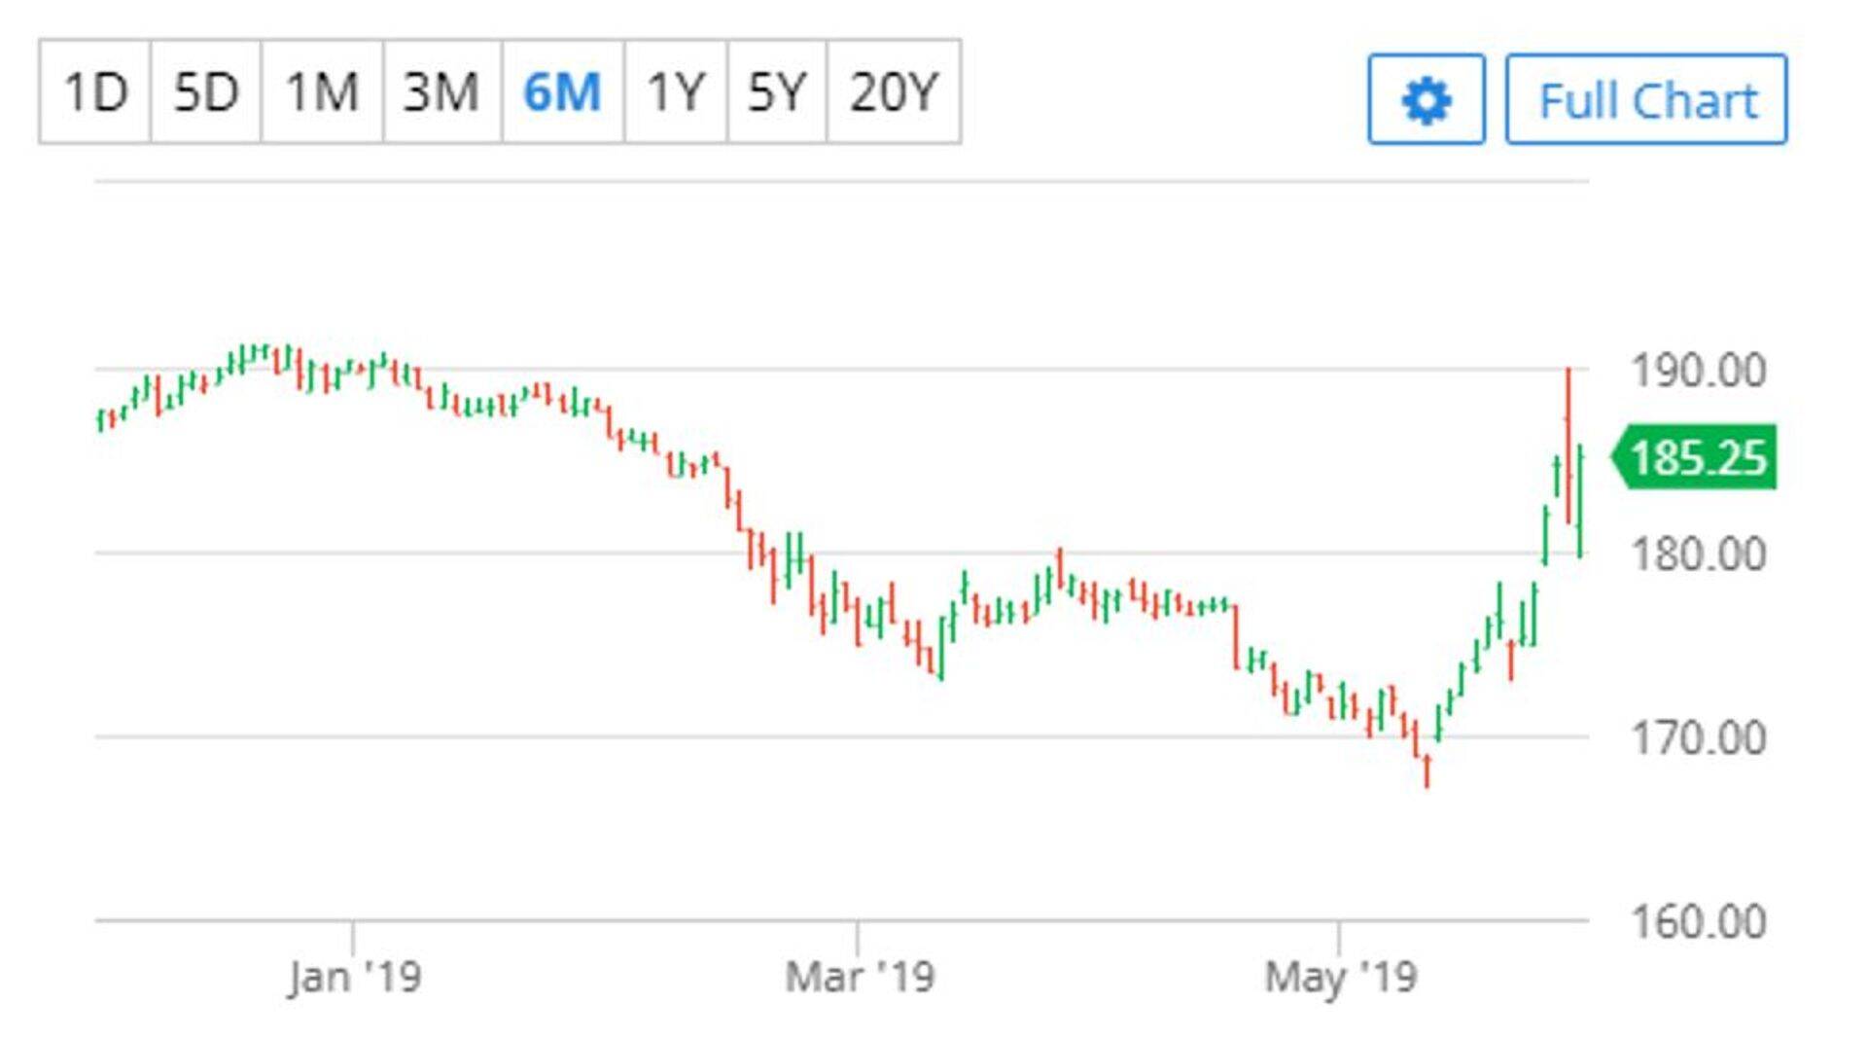
Task: Click the 190.00 price axis label
Action: [x=1697, y=372]
